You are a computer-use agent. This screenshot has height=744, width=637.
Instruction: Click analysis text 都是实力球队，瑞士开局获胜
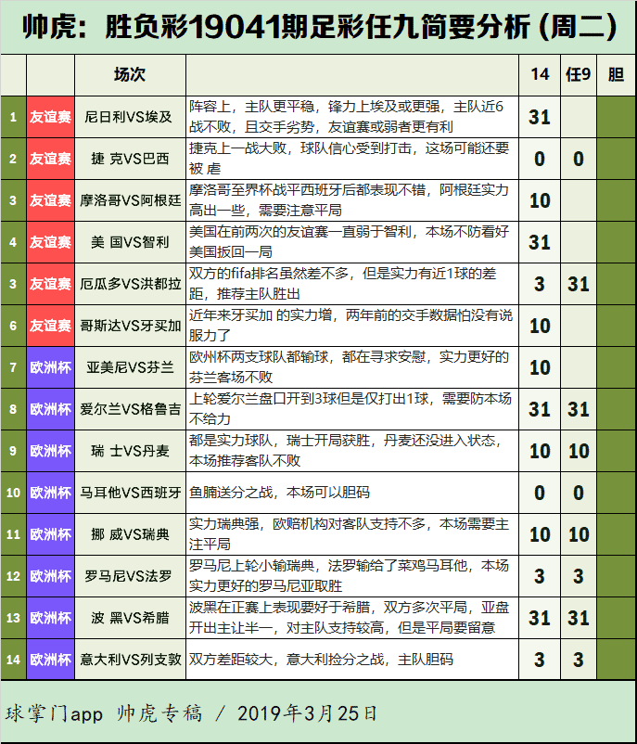tap(280, 441)
